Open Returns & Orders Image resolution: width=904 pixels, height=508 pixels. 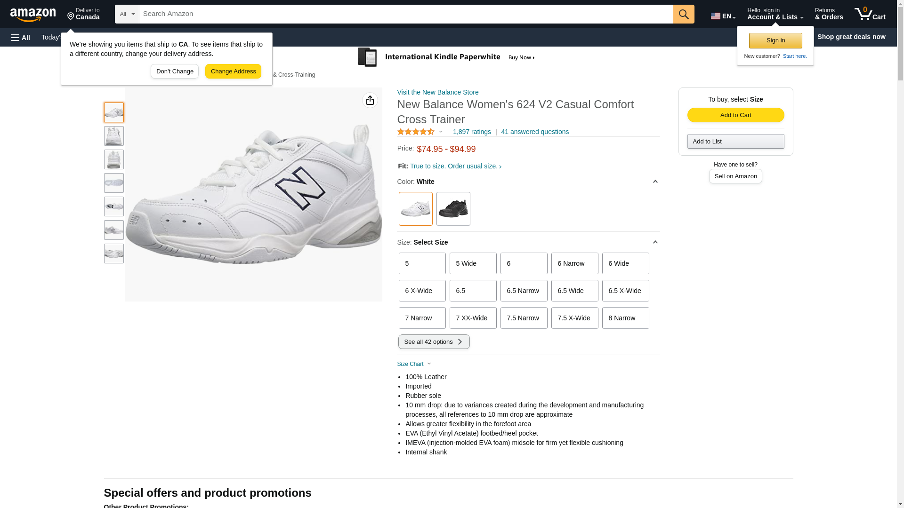tap(829, 14)
